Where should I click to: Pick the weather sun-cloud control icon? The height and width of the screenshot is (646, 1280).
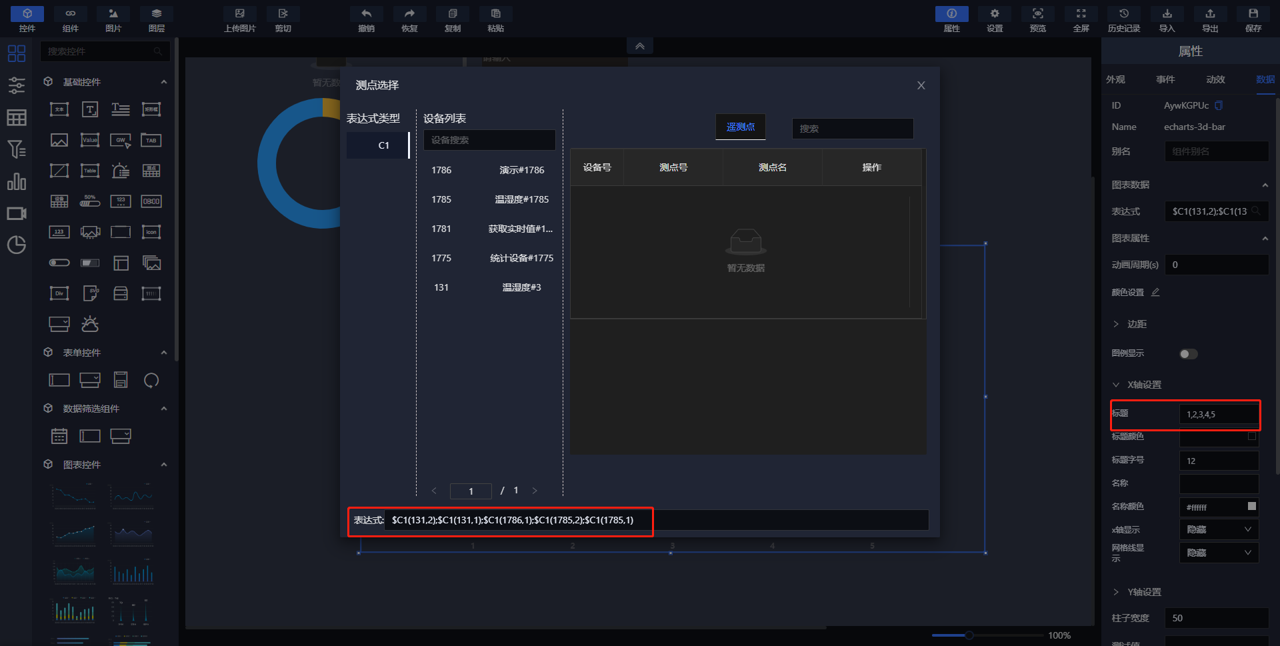click(90, 324)
